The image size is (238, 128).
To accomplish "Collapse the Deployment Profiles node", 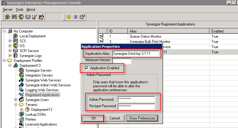I will pyautogui.click(x=4, y=61).
